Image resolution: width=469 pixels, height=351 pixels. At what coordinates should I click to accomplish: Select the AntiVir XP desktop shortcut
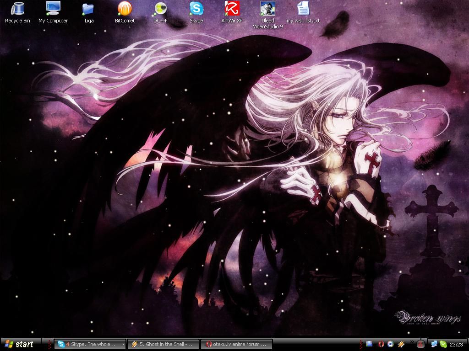point(232,12)
